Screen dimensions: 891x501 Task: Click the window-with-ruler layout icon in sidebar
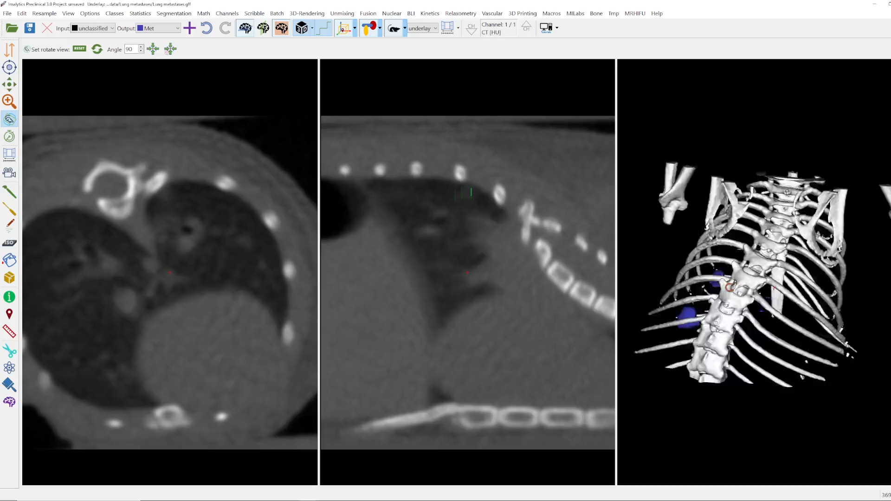(x=9, y=154)
